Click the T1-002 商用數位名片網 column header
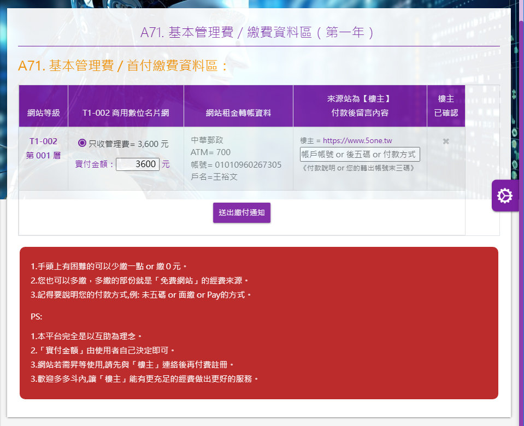524x426 pixels. pyautogui.click(x=126, y=113)
